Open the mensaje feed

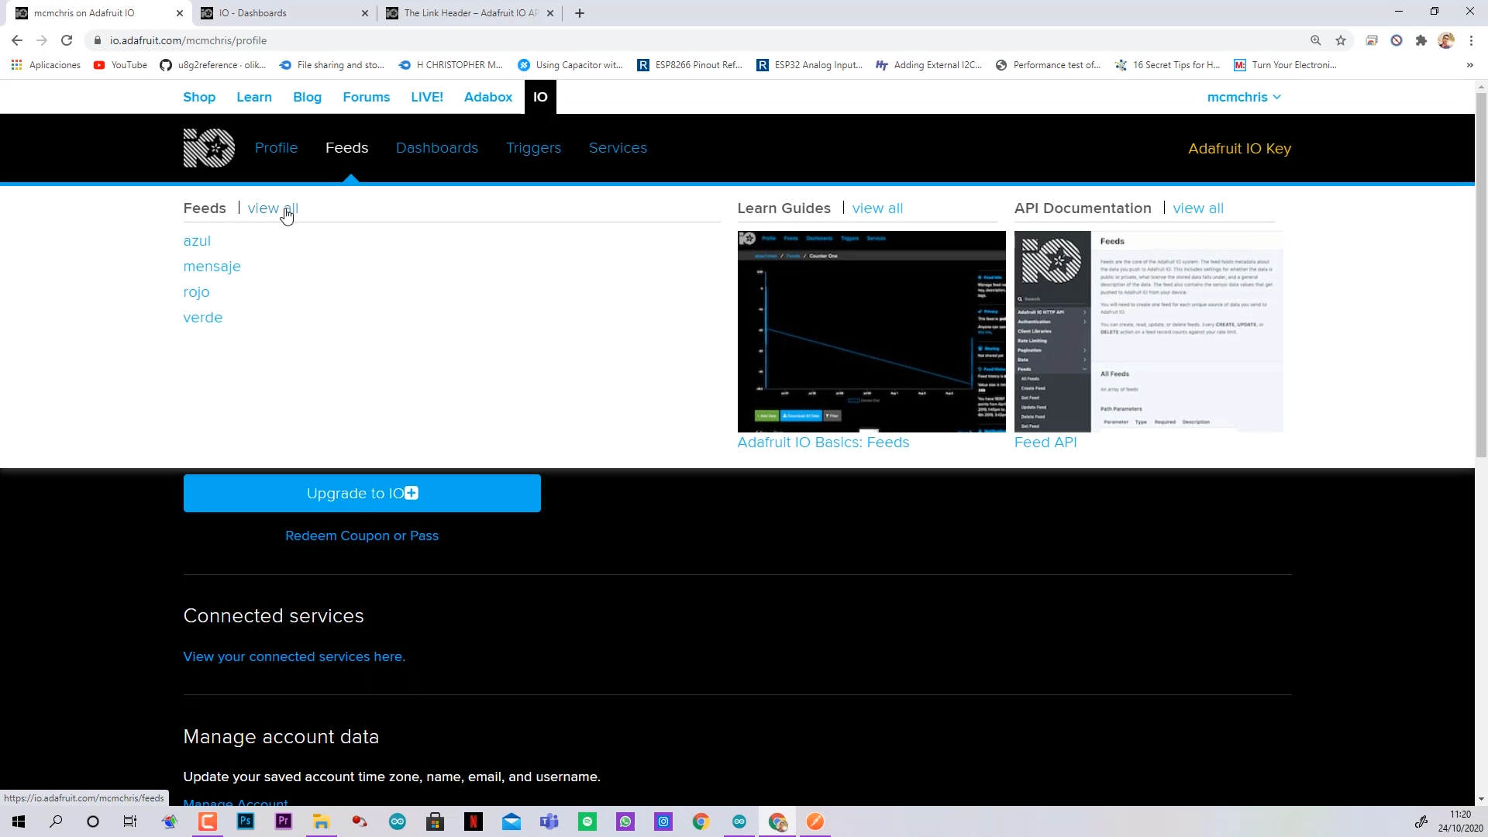click(212, 267)
